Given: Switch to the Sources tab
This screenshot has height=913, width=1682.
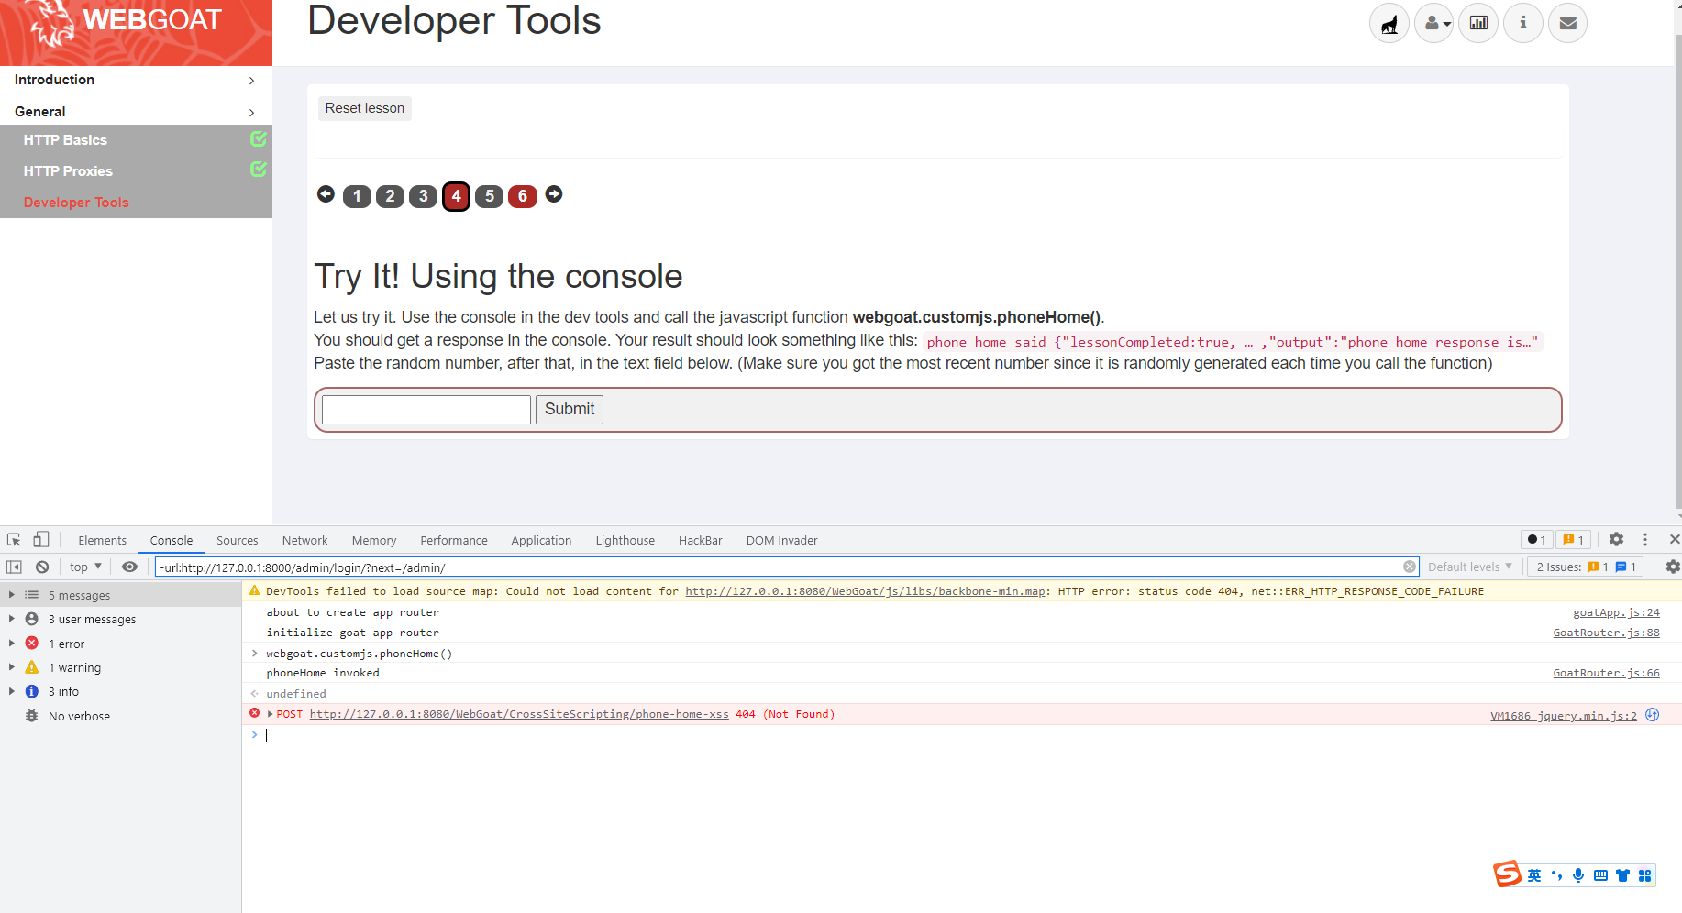Looking at the screenshot, I should [x=238, y=540].
